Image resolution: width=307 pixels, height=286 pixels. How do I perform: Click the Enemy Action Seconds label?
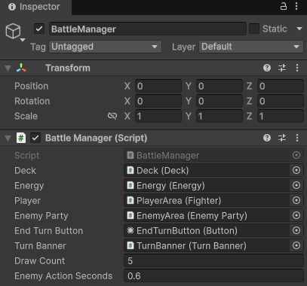[63, 275]
